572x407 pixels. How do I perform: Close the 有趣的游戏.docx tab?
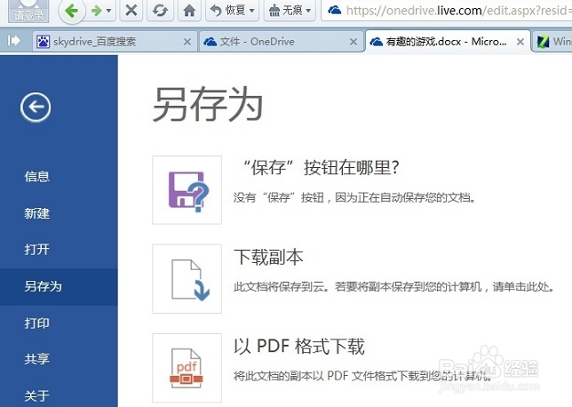(x=520, y=42)
